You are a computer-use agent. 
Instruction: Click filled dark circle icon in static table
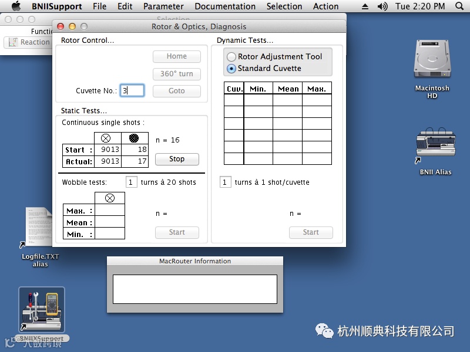coord(134,138)
